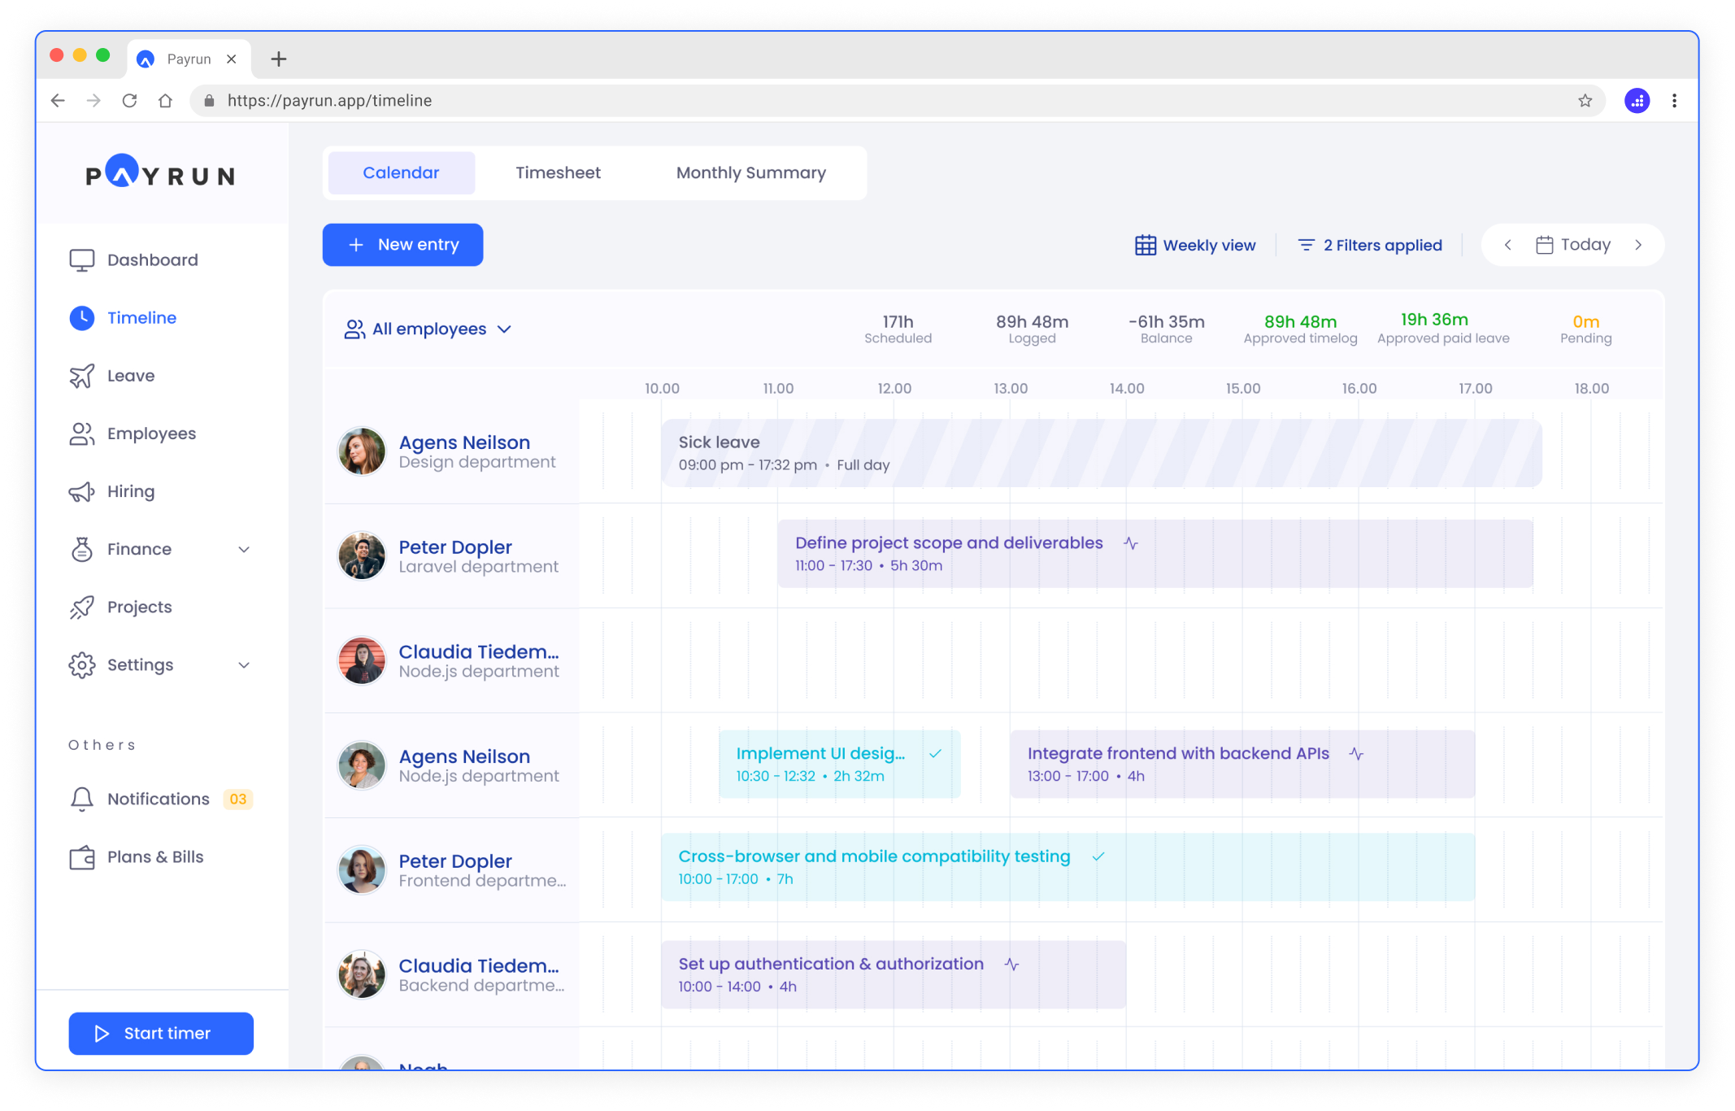
Task: Bookmark page with star icon
Action: click(1585, 101)
